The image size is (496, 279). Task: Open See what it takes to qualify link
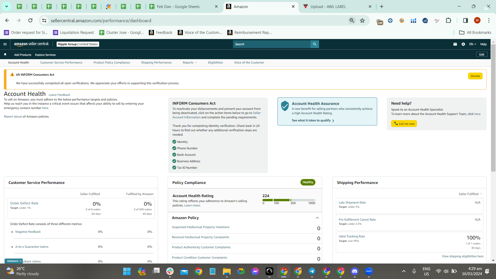tap(313, 120)
